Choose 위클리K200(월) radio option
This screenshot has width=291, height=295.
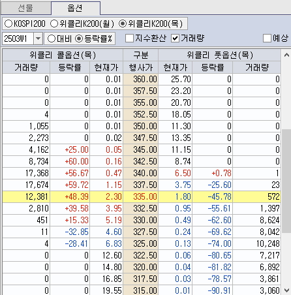(x=82, y=23)
